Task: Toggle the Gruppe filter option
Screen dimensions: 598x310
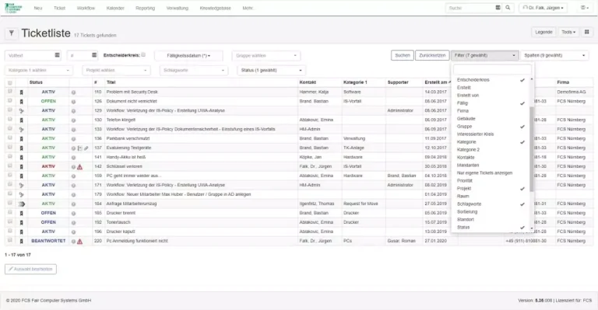Action: 491,127
